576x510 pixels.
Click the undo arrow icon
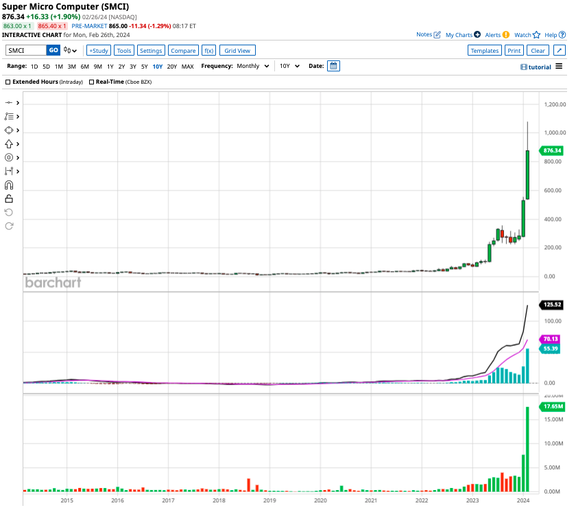pyautogui.click(x=9, y=212)
